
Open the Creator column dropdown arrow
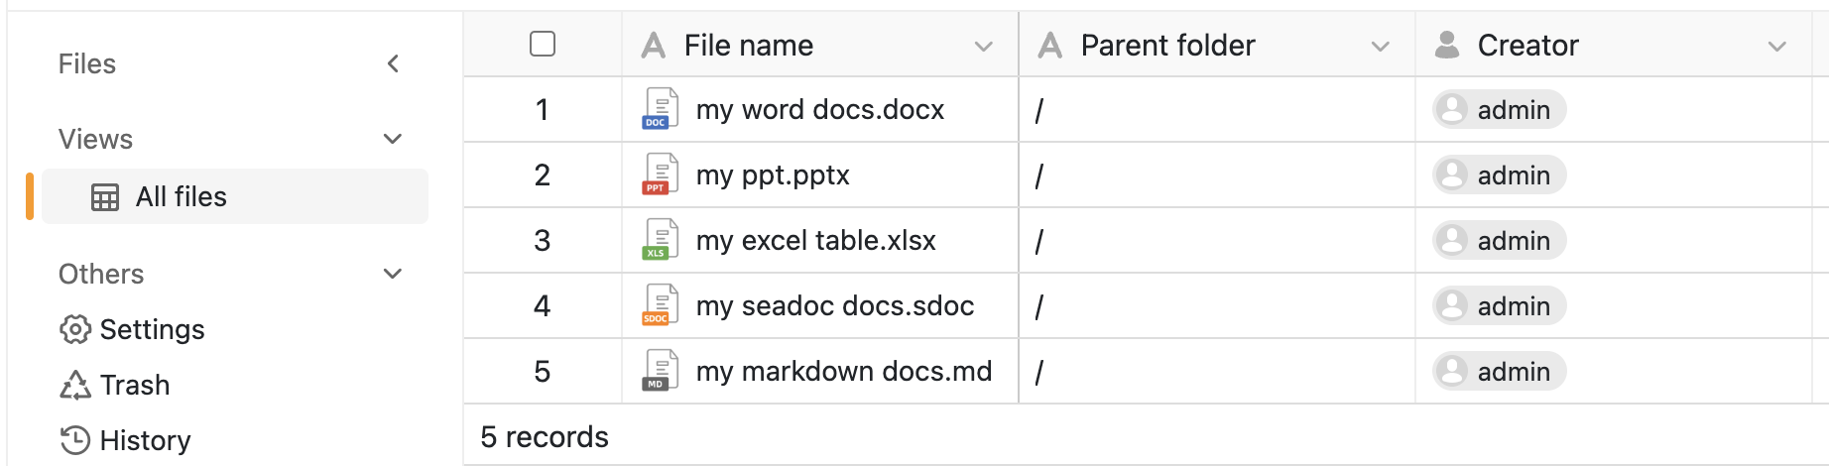(x=1776, y=46)
